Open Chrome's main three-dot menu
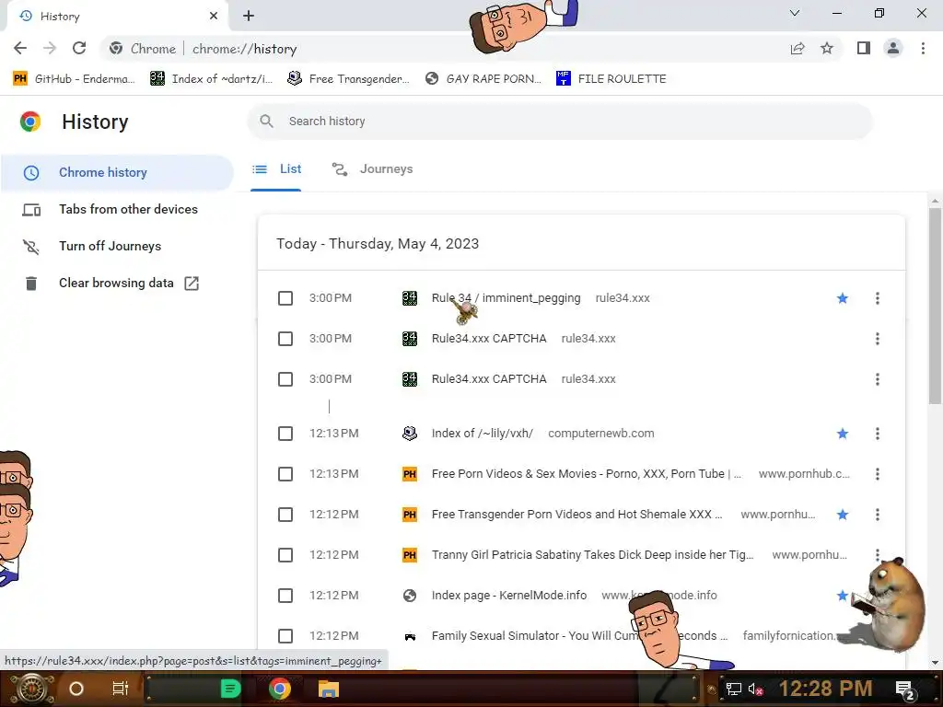The height and width of the screenshot is (707, 943). tap(923, 49)
